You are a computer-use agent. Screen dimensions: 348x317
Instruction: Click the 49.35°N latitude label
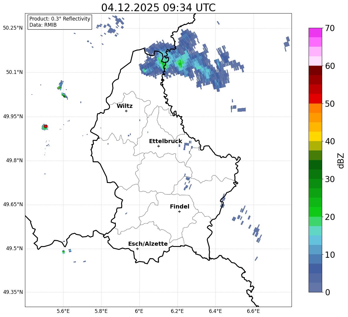click(13, 292)
